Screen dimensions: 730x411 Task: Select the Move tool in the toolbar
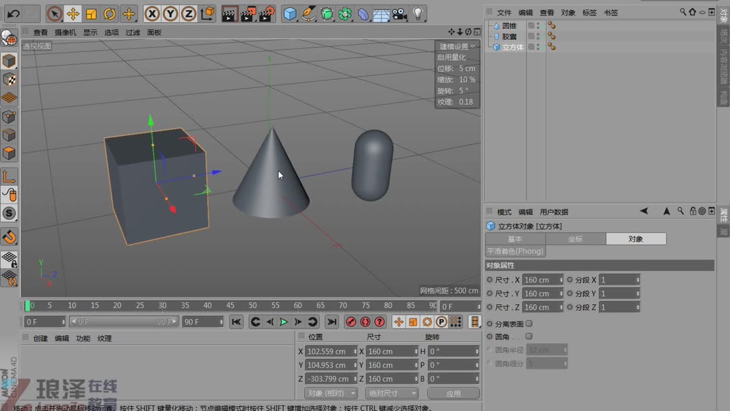tap(73, 14)
